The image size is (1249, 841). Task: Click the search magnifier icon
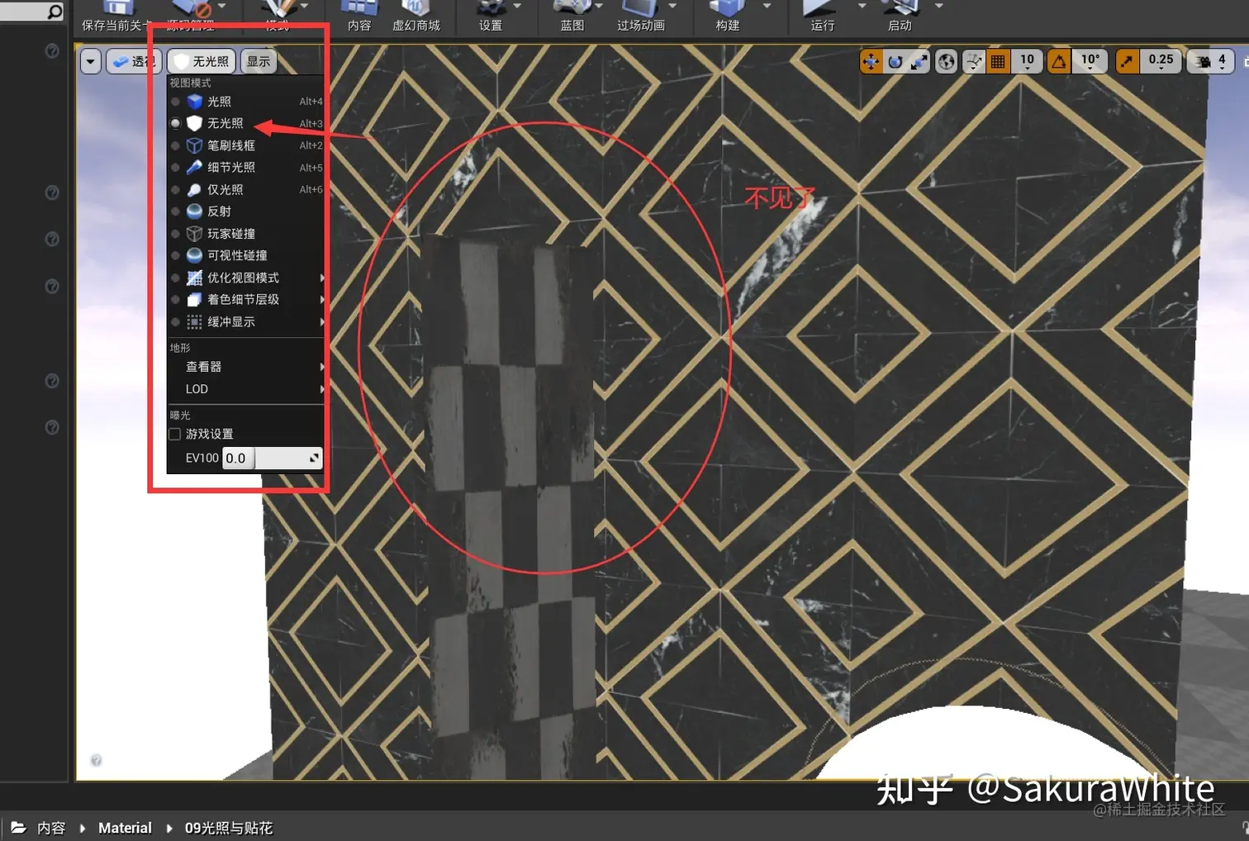point(55,12)
